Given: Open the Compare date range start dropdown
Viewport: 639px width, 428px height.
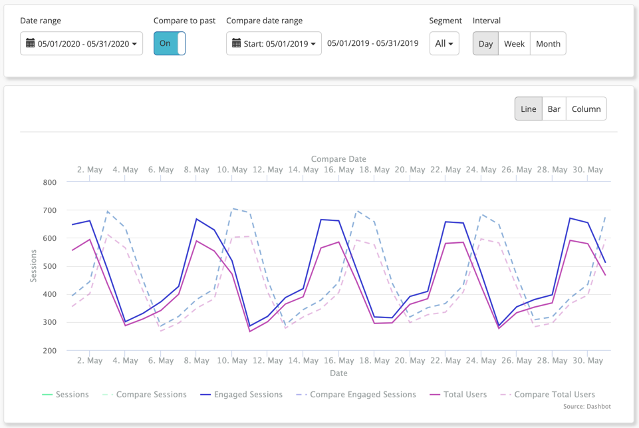Looking at the screenshot, I should click(274, 43).
